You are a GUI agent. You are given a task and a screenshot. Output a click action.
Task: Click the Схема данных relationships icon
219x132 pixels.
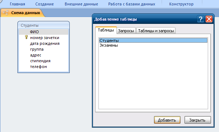point(5,13)
